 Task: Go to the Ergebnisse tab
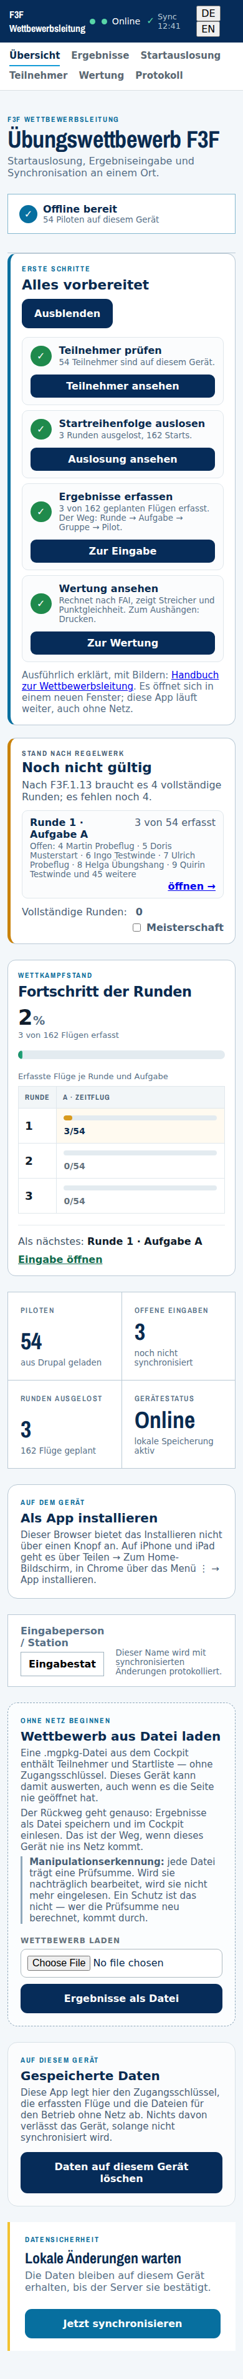100,56
